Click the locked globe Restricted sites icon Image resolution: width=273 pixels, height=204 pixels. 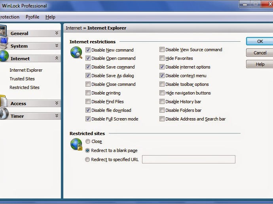(76, 144)
